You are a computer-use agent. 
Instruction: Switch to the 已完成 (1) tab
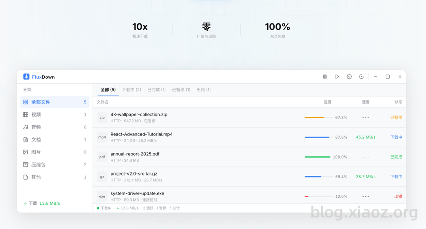click(x=156, y=90)
